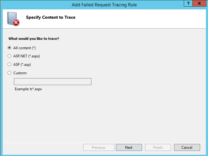Click the notebook with red error icon
Screen dimensions: 208x156
pyautogui.click(x=13, y=19)
